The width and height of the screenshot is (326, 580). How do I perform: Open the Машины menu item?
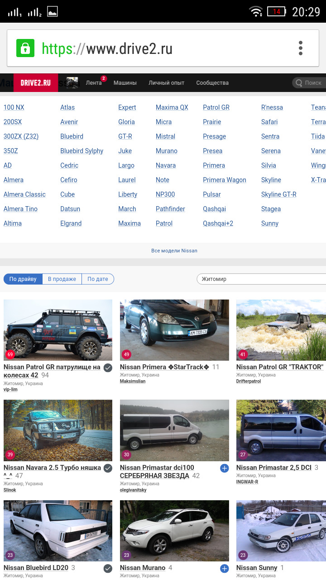(x=125, y=83)
